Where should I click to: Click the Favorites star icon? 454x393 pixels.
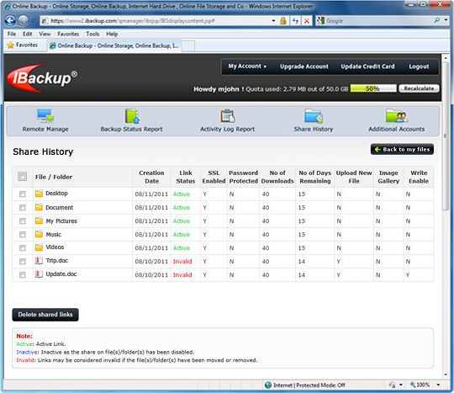(11, 45)
